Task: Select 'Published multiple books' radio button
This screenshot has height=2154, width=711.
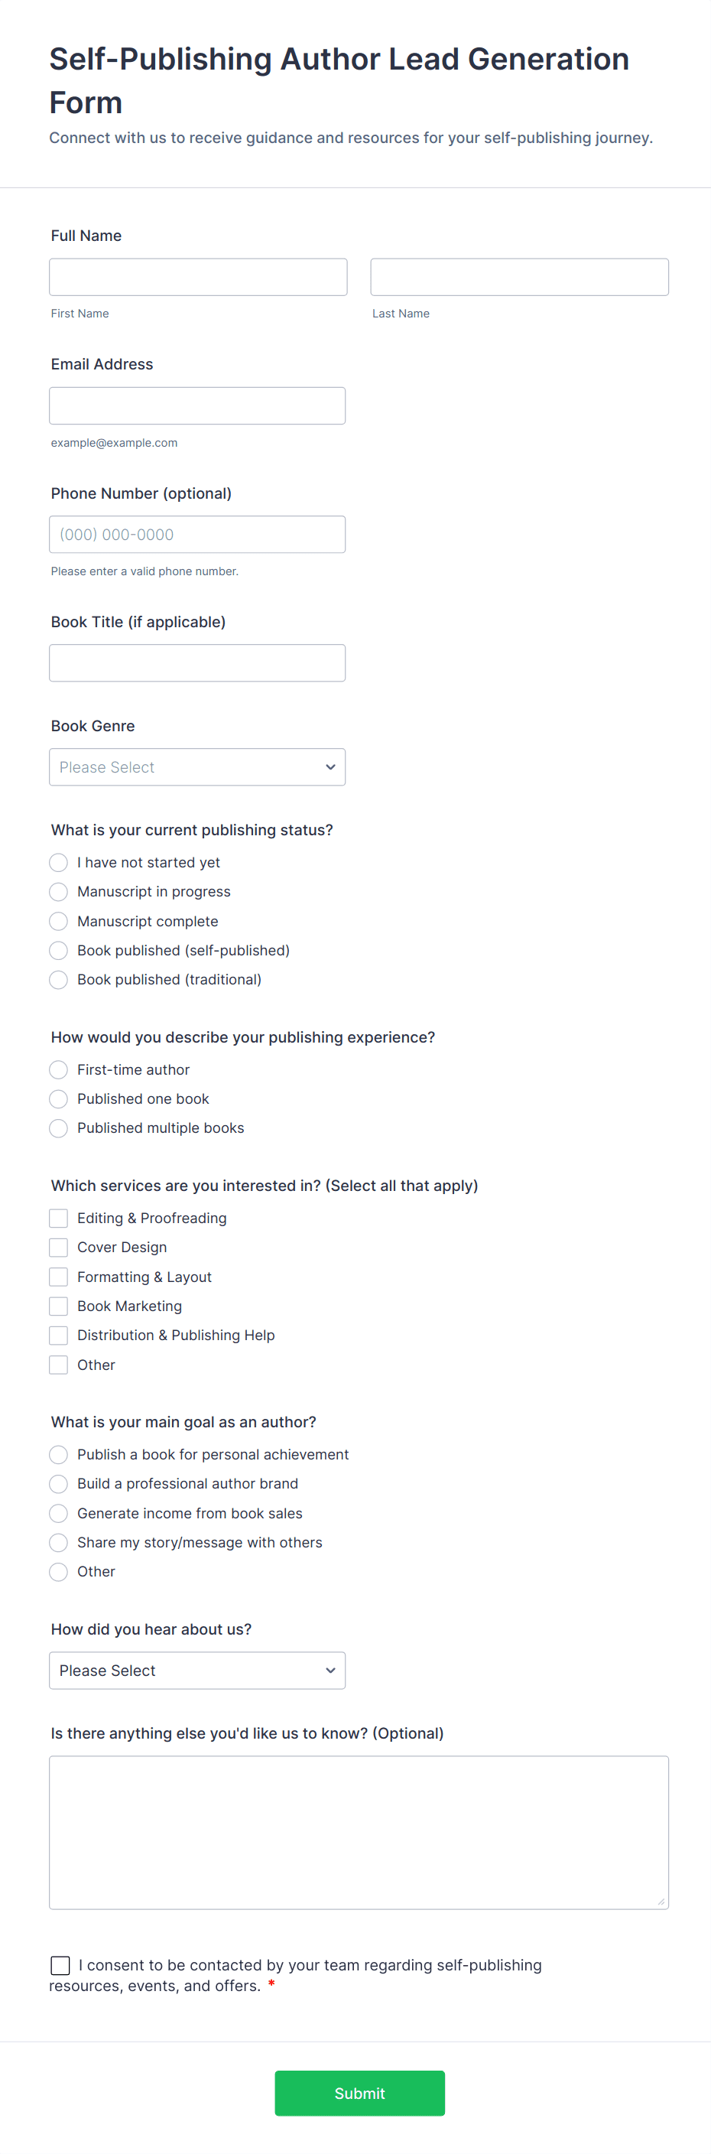Action: pos(58,1128)
